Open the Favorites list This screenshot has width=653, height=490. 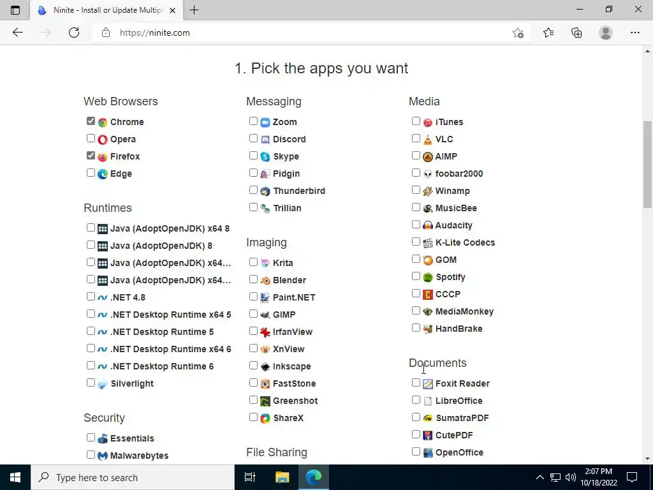click(548, 33)
